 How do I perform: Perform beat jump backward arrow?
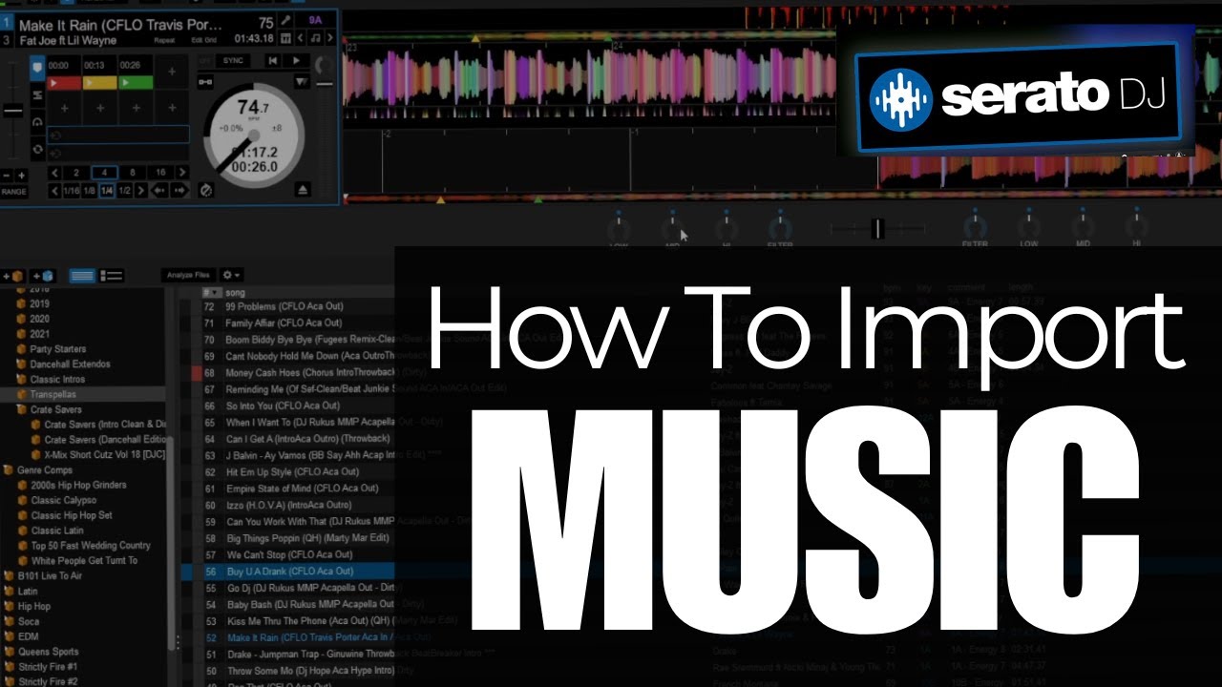point(159,191)
